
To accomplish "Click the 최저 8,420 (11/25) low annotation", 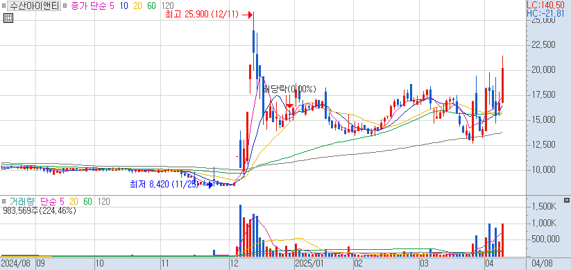I will pos(164,185).
